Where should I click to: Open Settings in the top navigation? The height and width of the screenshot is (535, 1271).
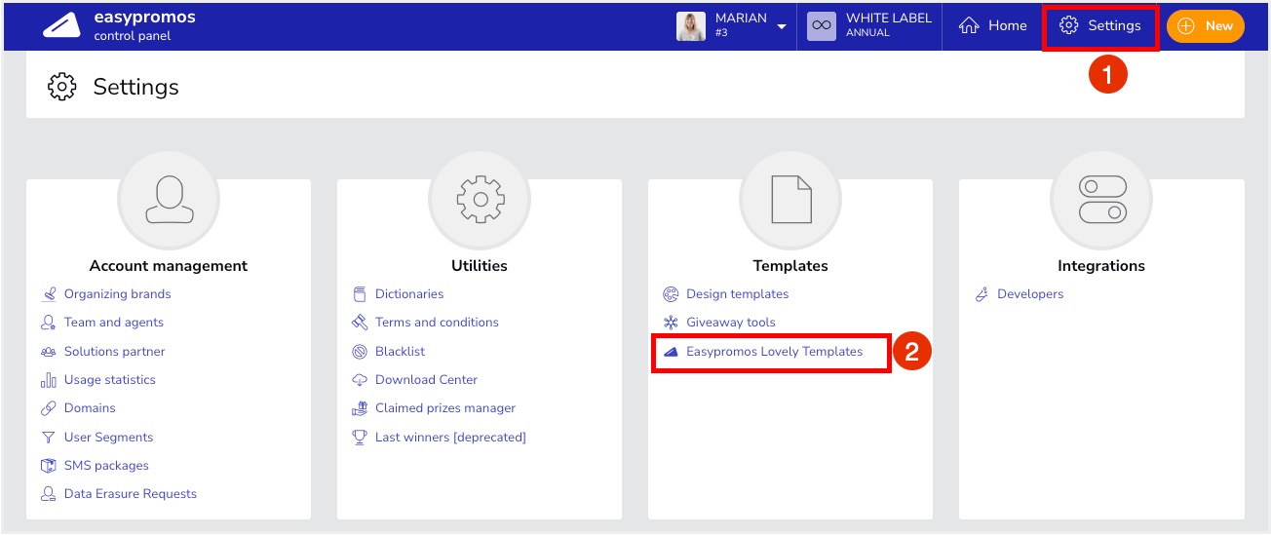pyautogui.click(x=1100, y=26)
